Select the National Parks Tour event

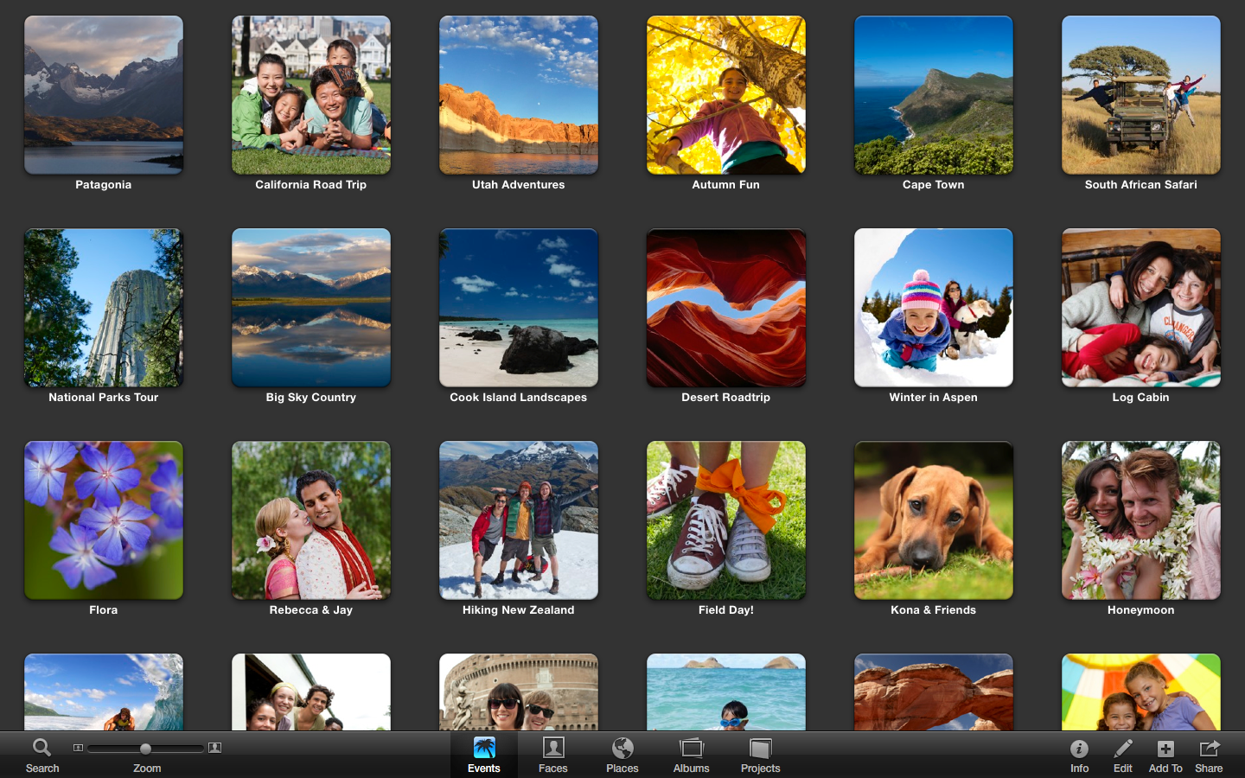pyautogui.click(x=104, y=308)
